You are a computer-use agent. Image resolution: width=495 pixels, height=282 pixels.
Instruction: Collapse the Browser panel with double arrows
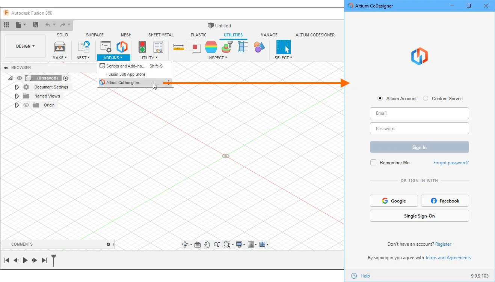click(6, 68)
